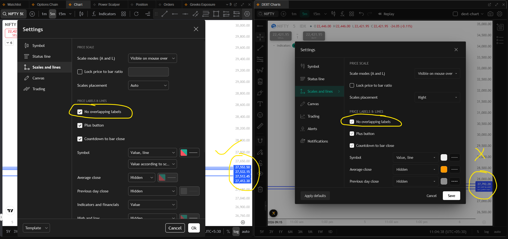Click Save in the DEXT Settings dialog

pos(452,196)
